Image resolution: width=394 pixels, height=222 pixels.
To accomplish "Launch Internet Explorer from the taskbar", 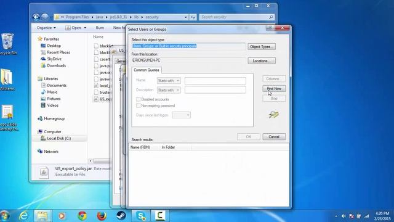I will [23, 216].
